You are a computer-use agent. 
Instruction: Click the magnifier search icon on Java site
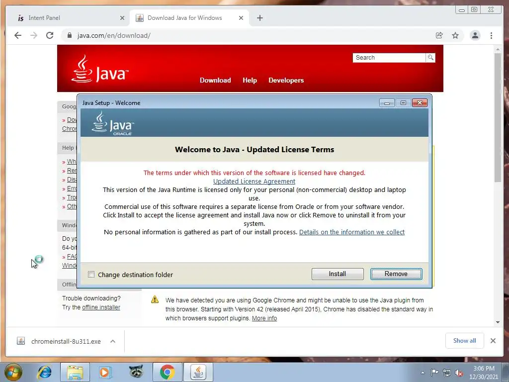430,58
